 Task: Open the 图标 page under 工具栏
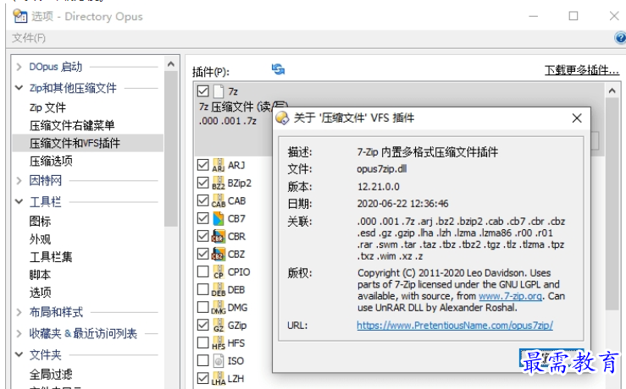point(40,222)
